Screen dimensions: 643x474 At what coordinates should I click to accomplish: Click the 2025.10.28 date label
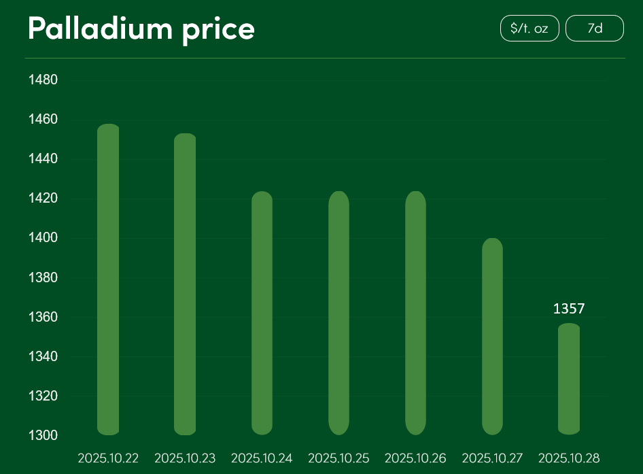pos(569,458)
